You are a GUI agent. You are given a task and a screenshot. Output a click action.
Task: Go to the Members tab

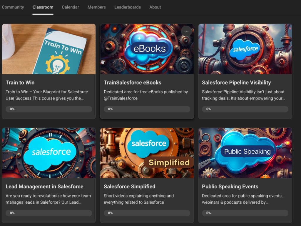tap(96, 7)
